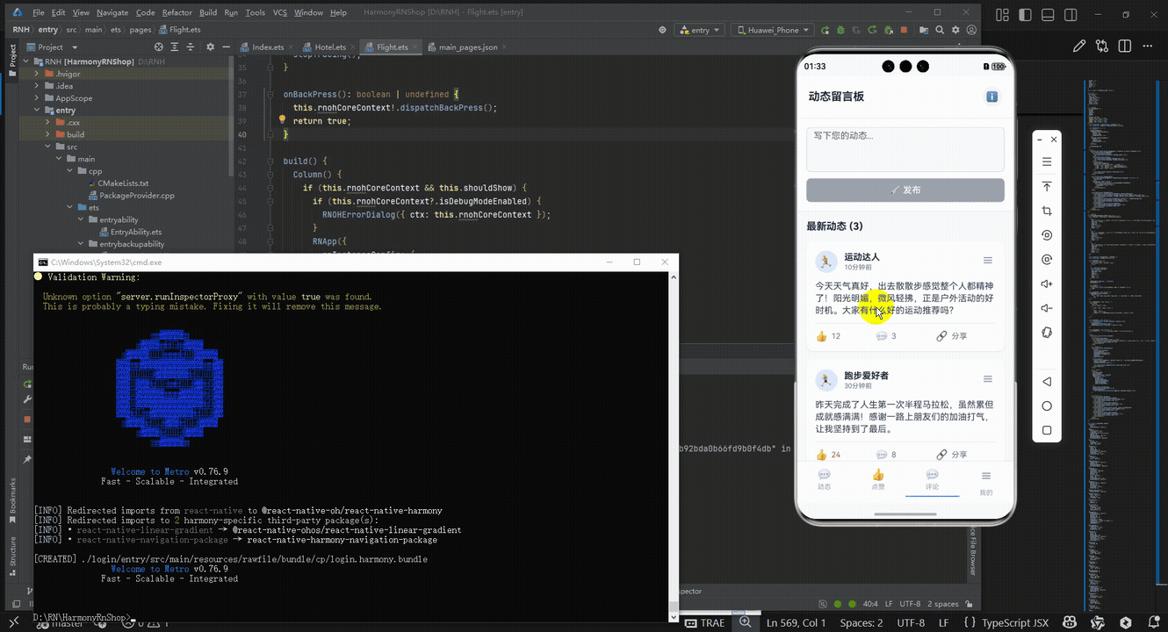The width and height of the screenshot is (1168, 632).
Task: Open the hamburger menu on 跑步爱好者 card
Action: pos(988,379)
